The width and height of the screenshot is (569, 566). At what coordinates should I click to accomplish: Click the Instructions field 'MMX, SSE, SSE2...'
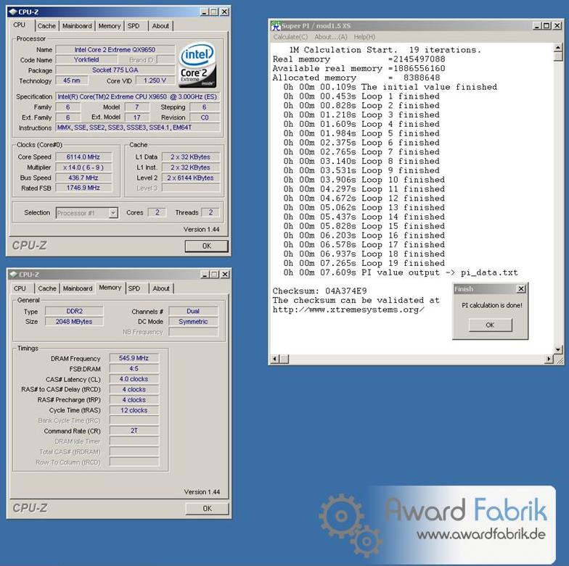138,128
